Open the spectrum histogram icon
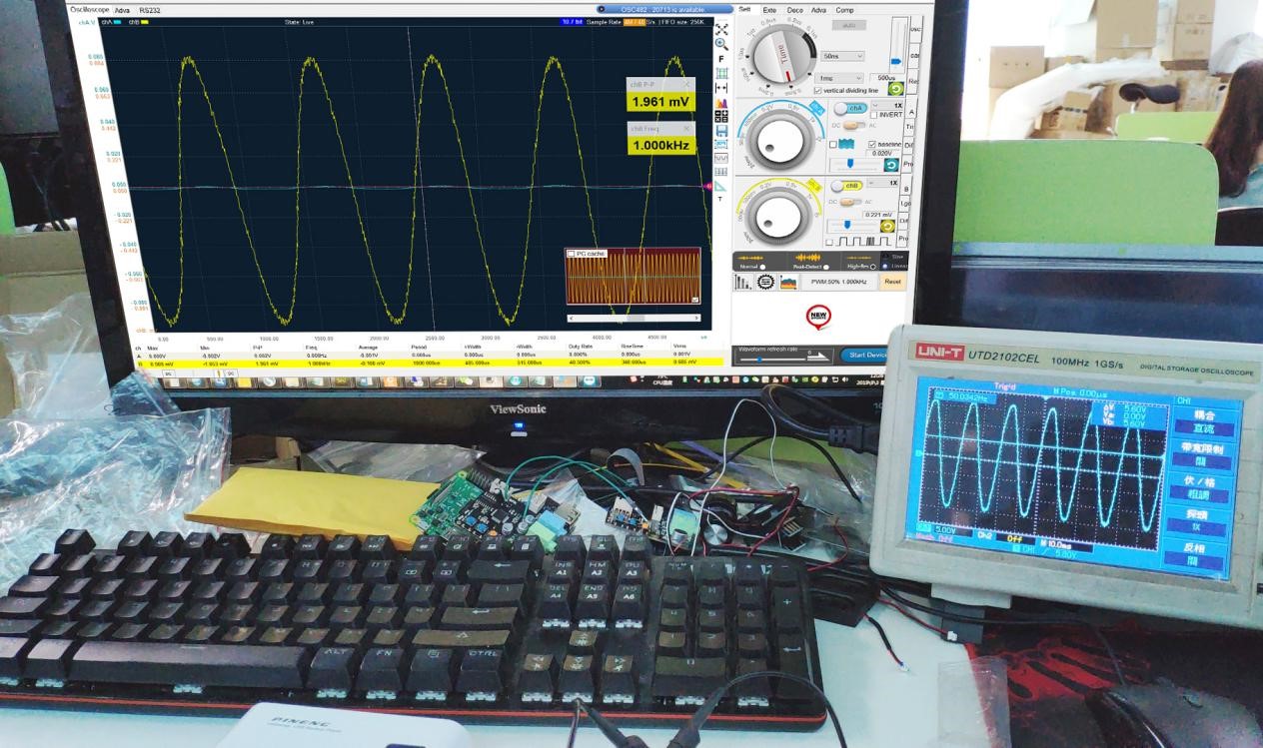Screen dimensions: 1263x748 click(721, 103)
